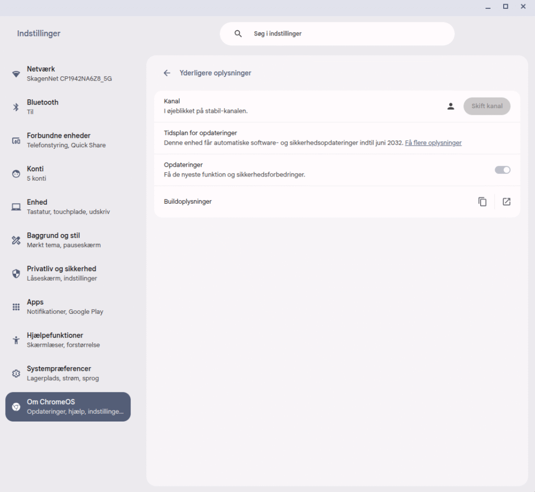Open the Få flere oplysninger link
Image resolution: width=535 pixels, height=492 pixels.
pyautogui.click(x=433, y=143)
